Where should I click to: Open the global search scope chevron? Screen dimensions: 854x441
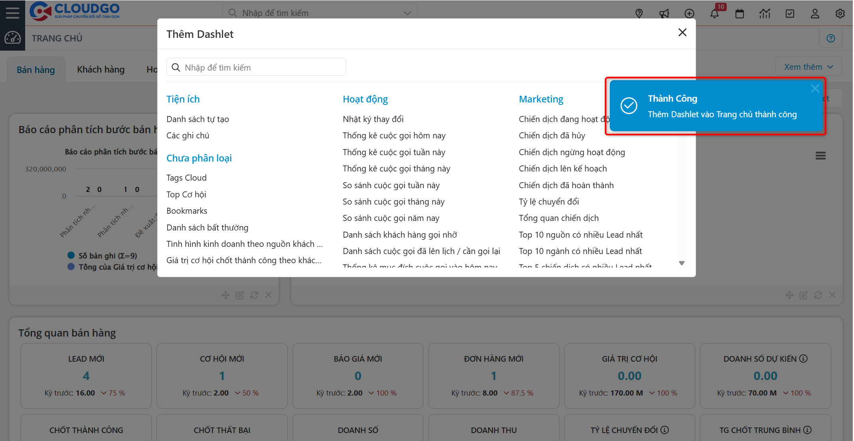[407, 13]
